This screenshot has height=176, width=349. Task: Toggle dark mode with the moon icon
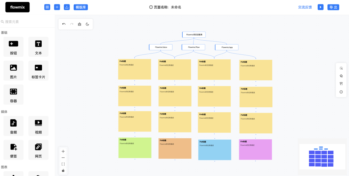point(88,24)
